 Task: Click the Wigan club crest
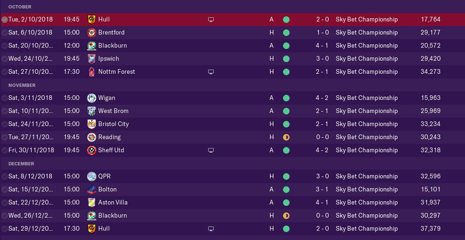92,98
